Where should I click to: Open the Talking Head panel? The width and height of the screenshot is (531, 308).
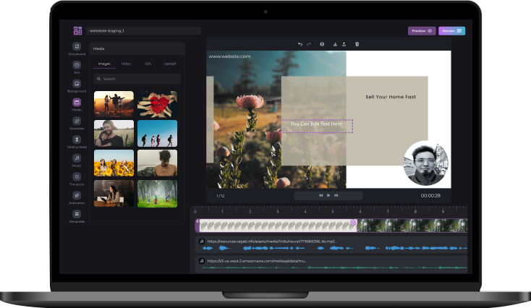tap(77, 140)
